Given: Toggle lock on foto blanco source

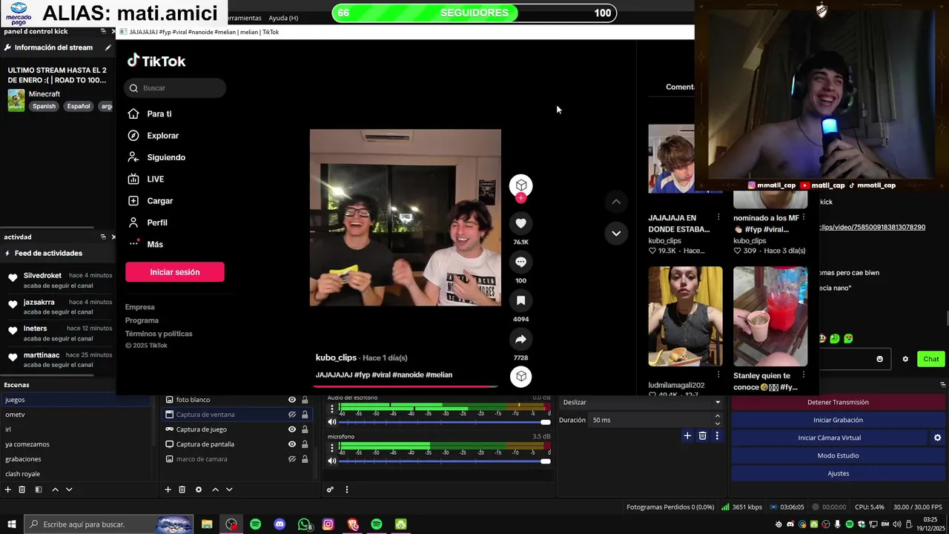Looking at the screenshot, I should (x=305, y=400).
